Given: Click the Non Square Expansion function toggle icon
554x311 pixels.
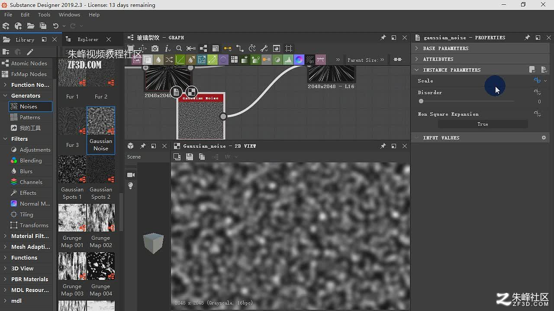Looking at the screenshot, I should point(537,114).
